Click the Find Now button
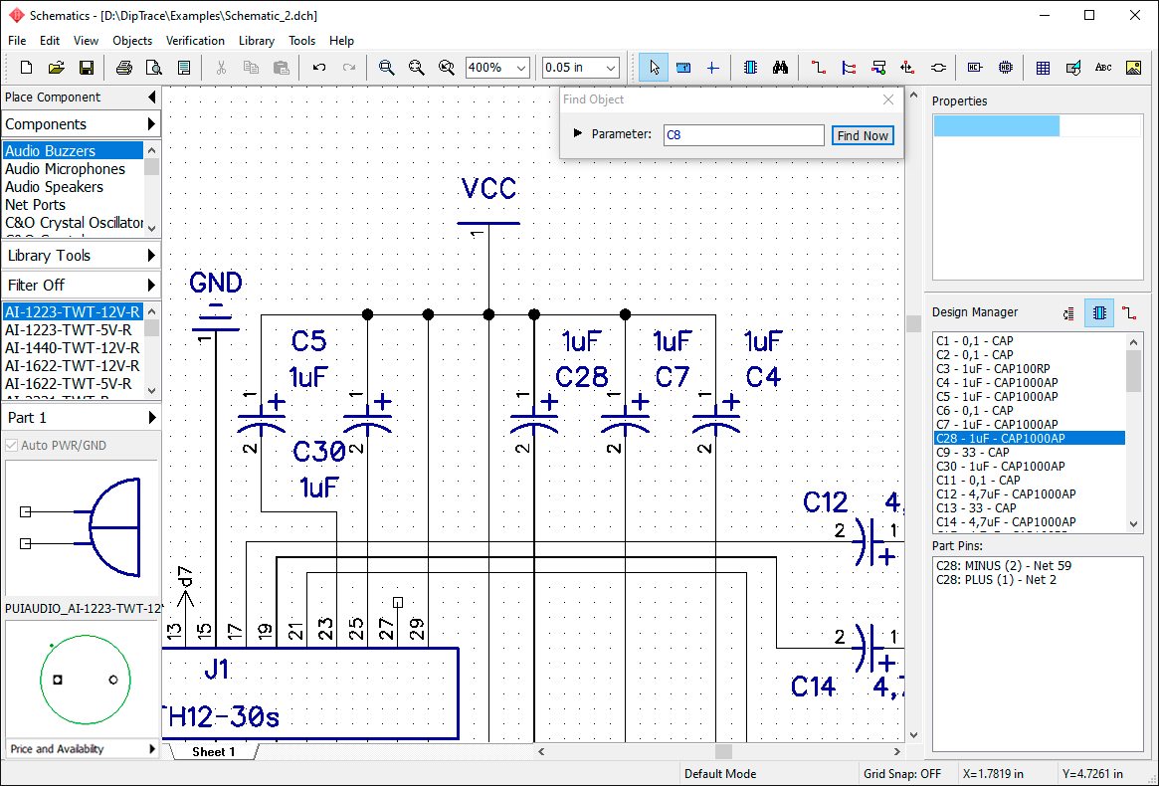Screen dimensions: 1159x786 (863, 136)
